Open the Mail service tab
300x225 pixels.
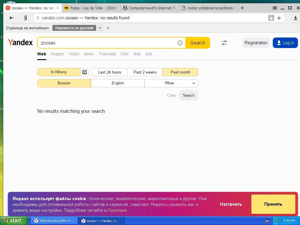137,54
